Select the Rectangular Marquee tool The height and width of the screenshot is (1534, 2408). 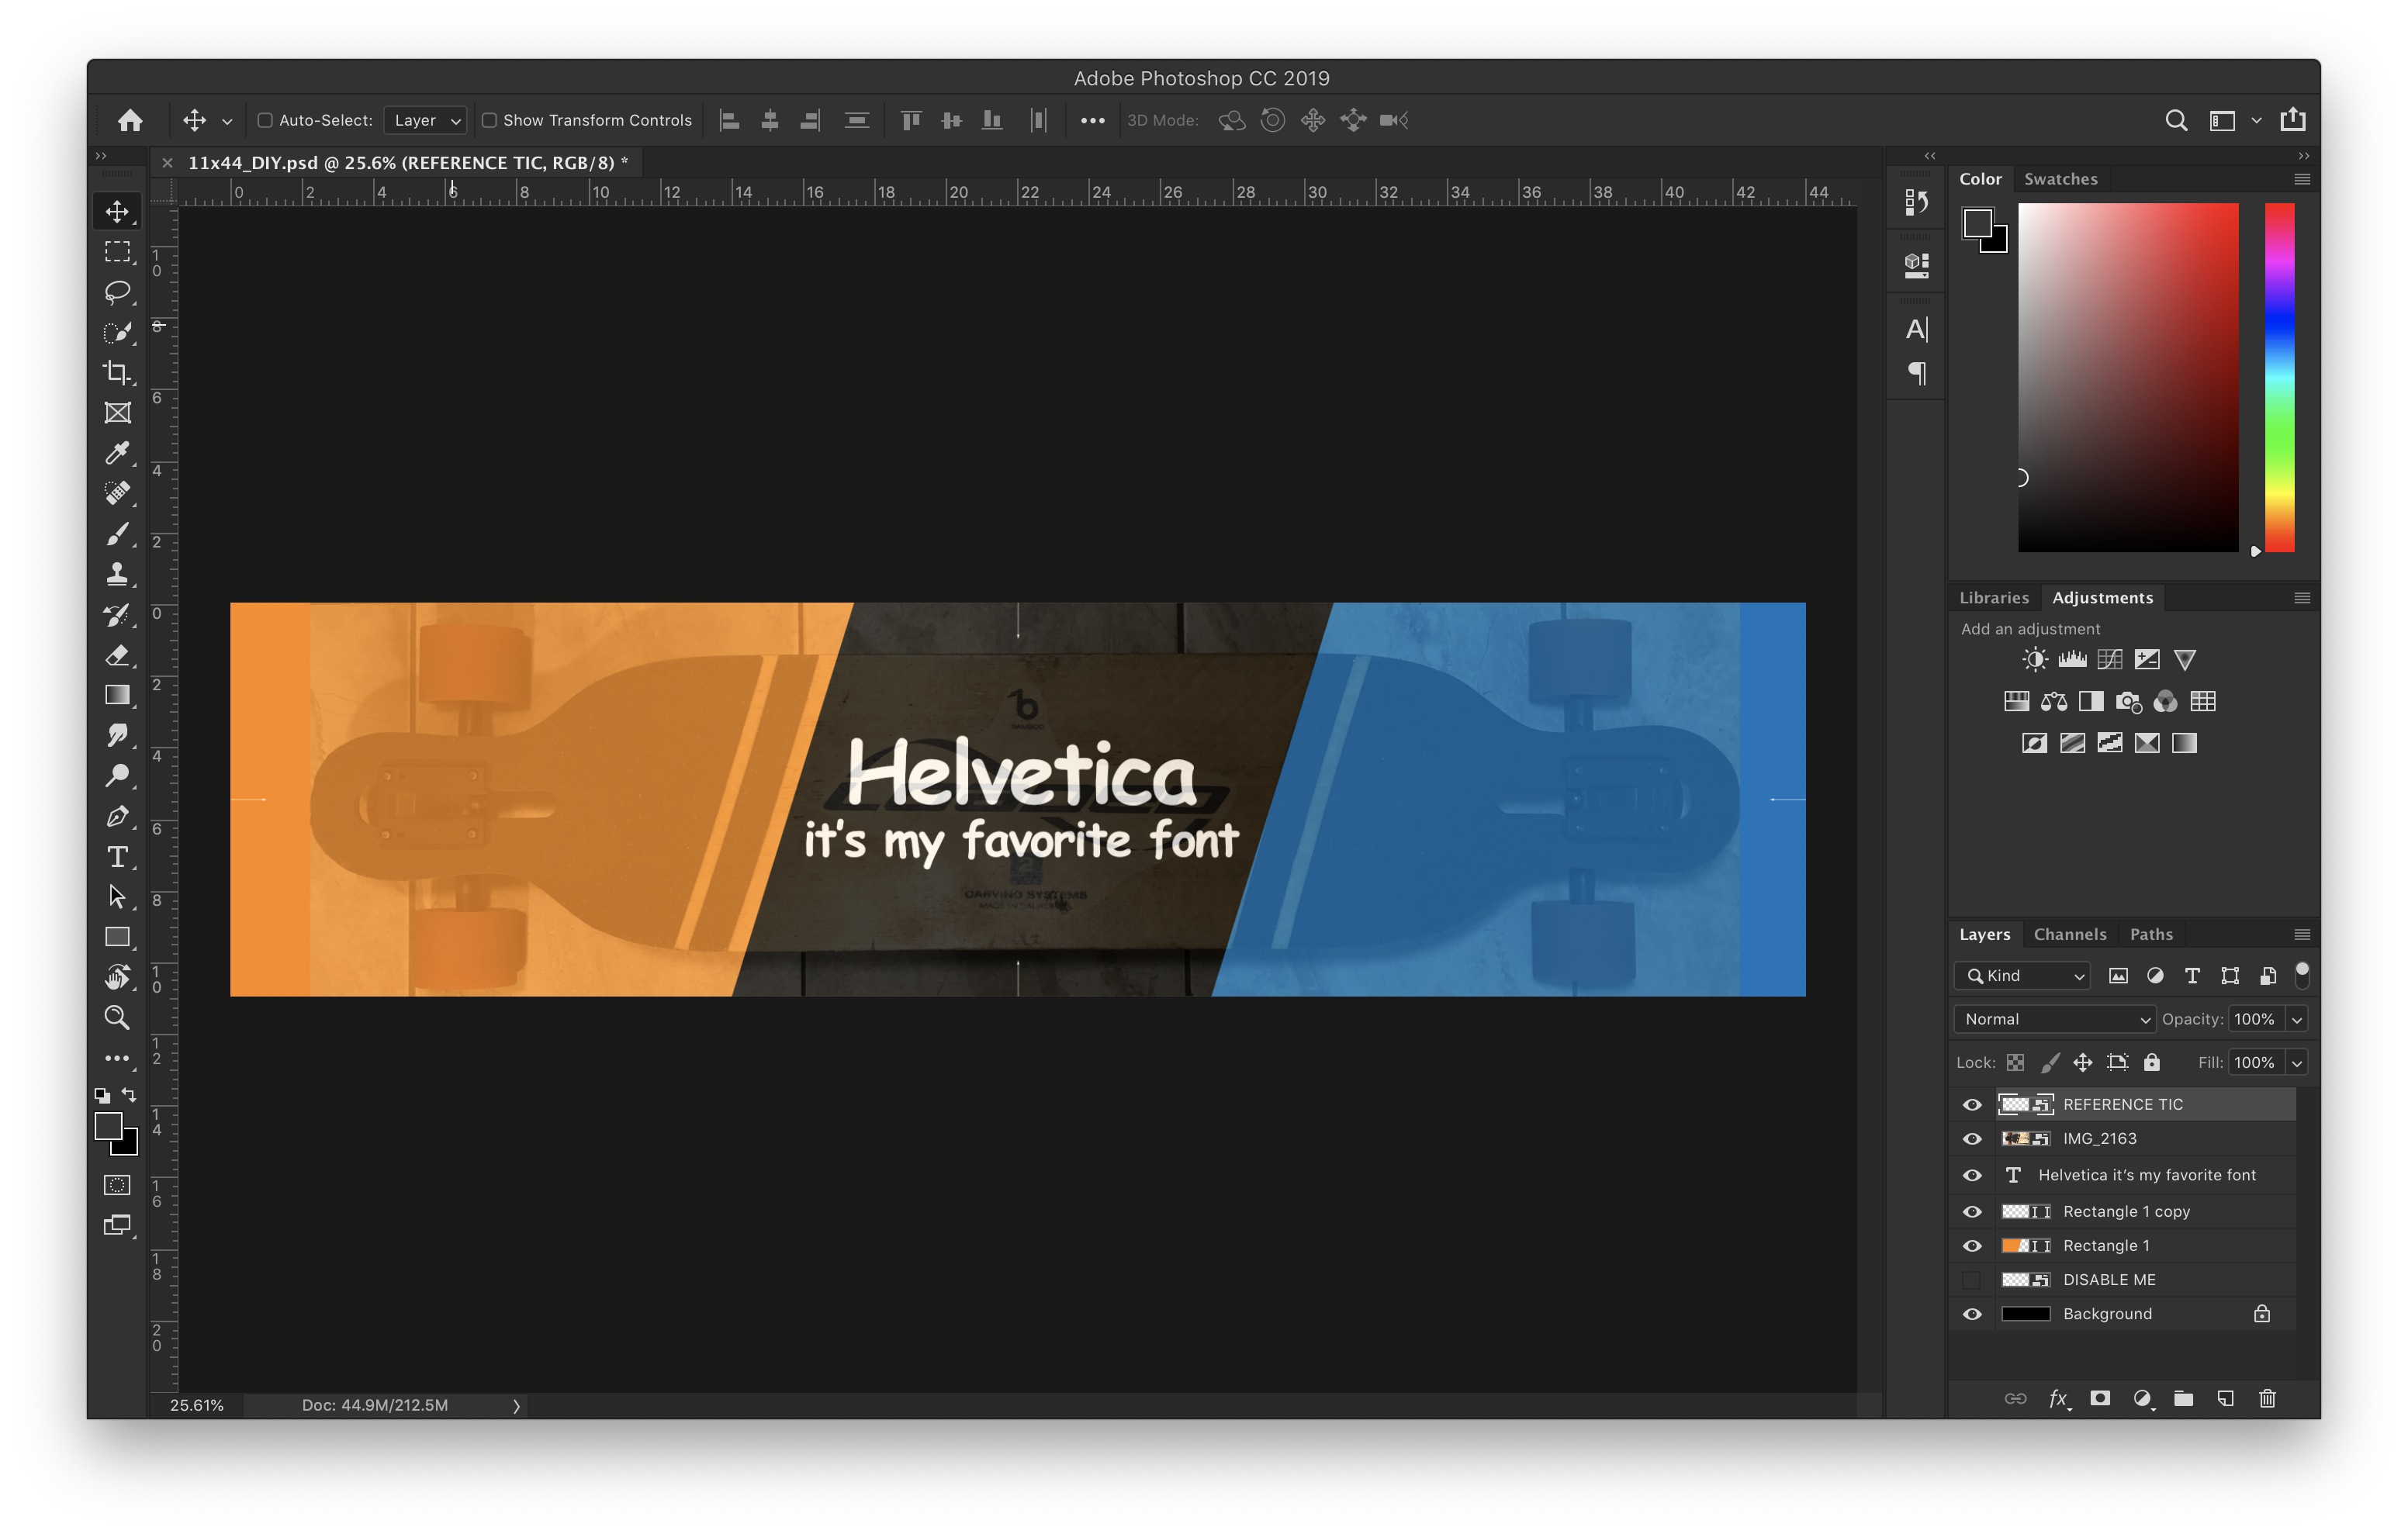tap(118, 252)
